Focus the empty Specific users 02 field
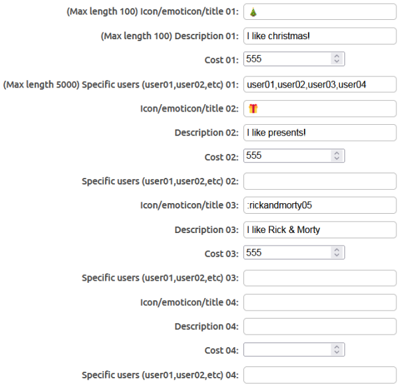 (320, 181)
